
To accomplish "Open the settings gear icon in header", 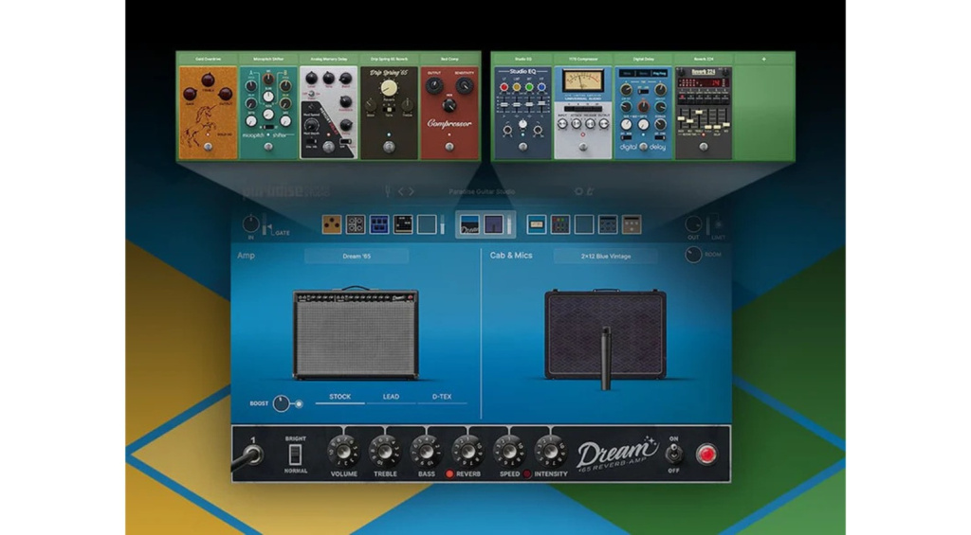I will (x=578, y=191).
